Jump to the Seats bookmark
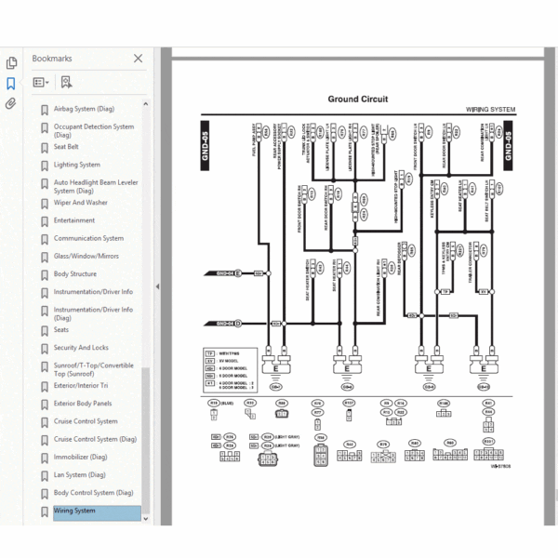The width and height of the screenshot is (558, 558). [61, 329]
